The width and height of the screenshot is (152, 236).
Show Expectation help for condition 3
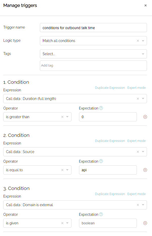(x=101, y=214)
